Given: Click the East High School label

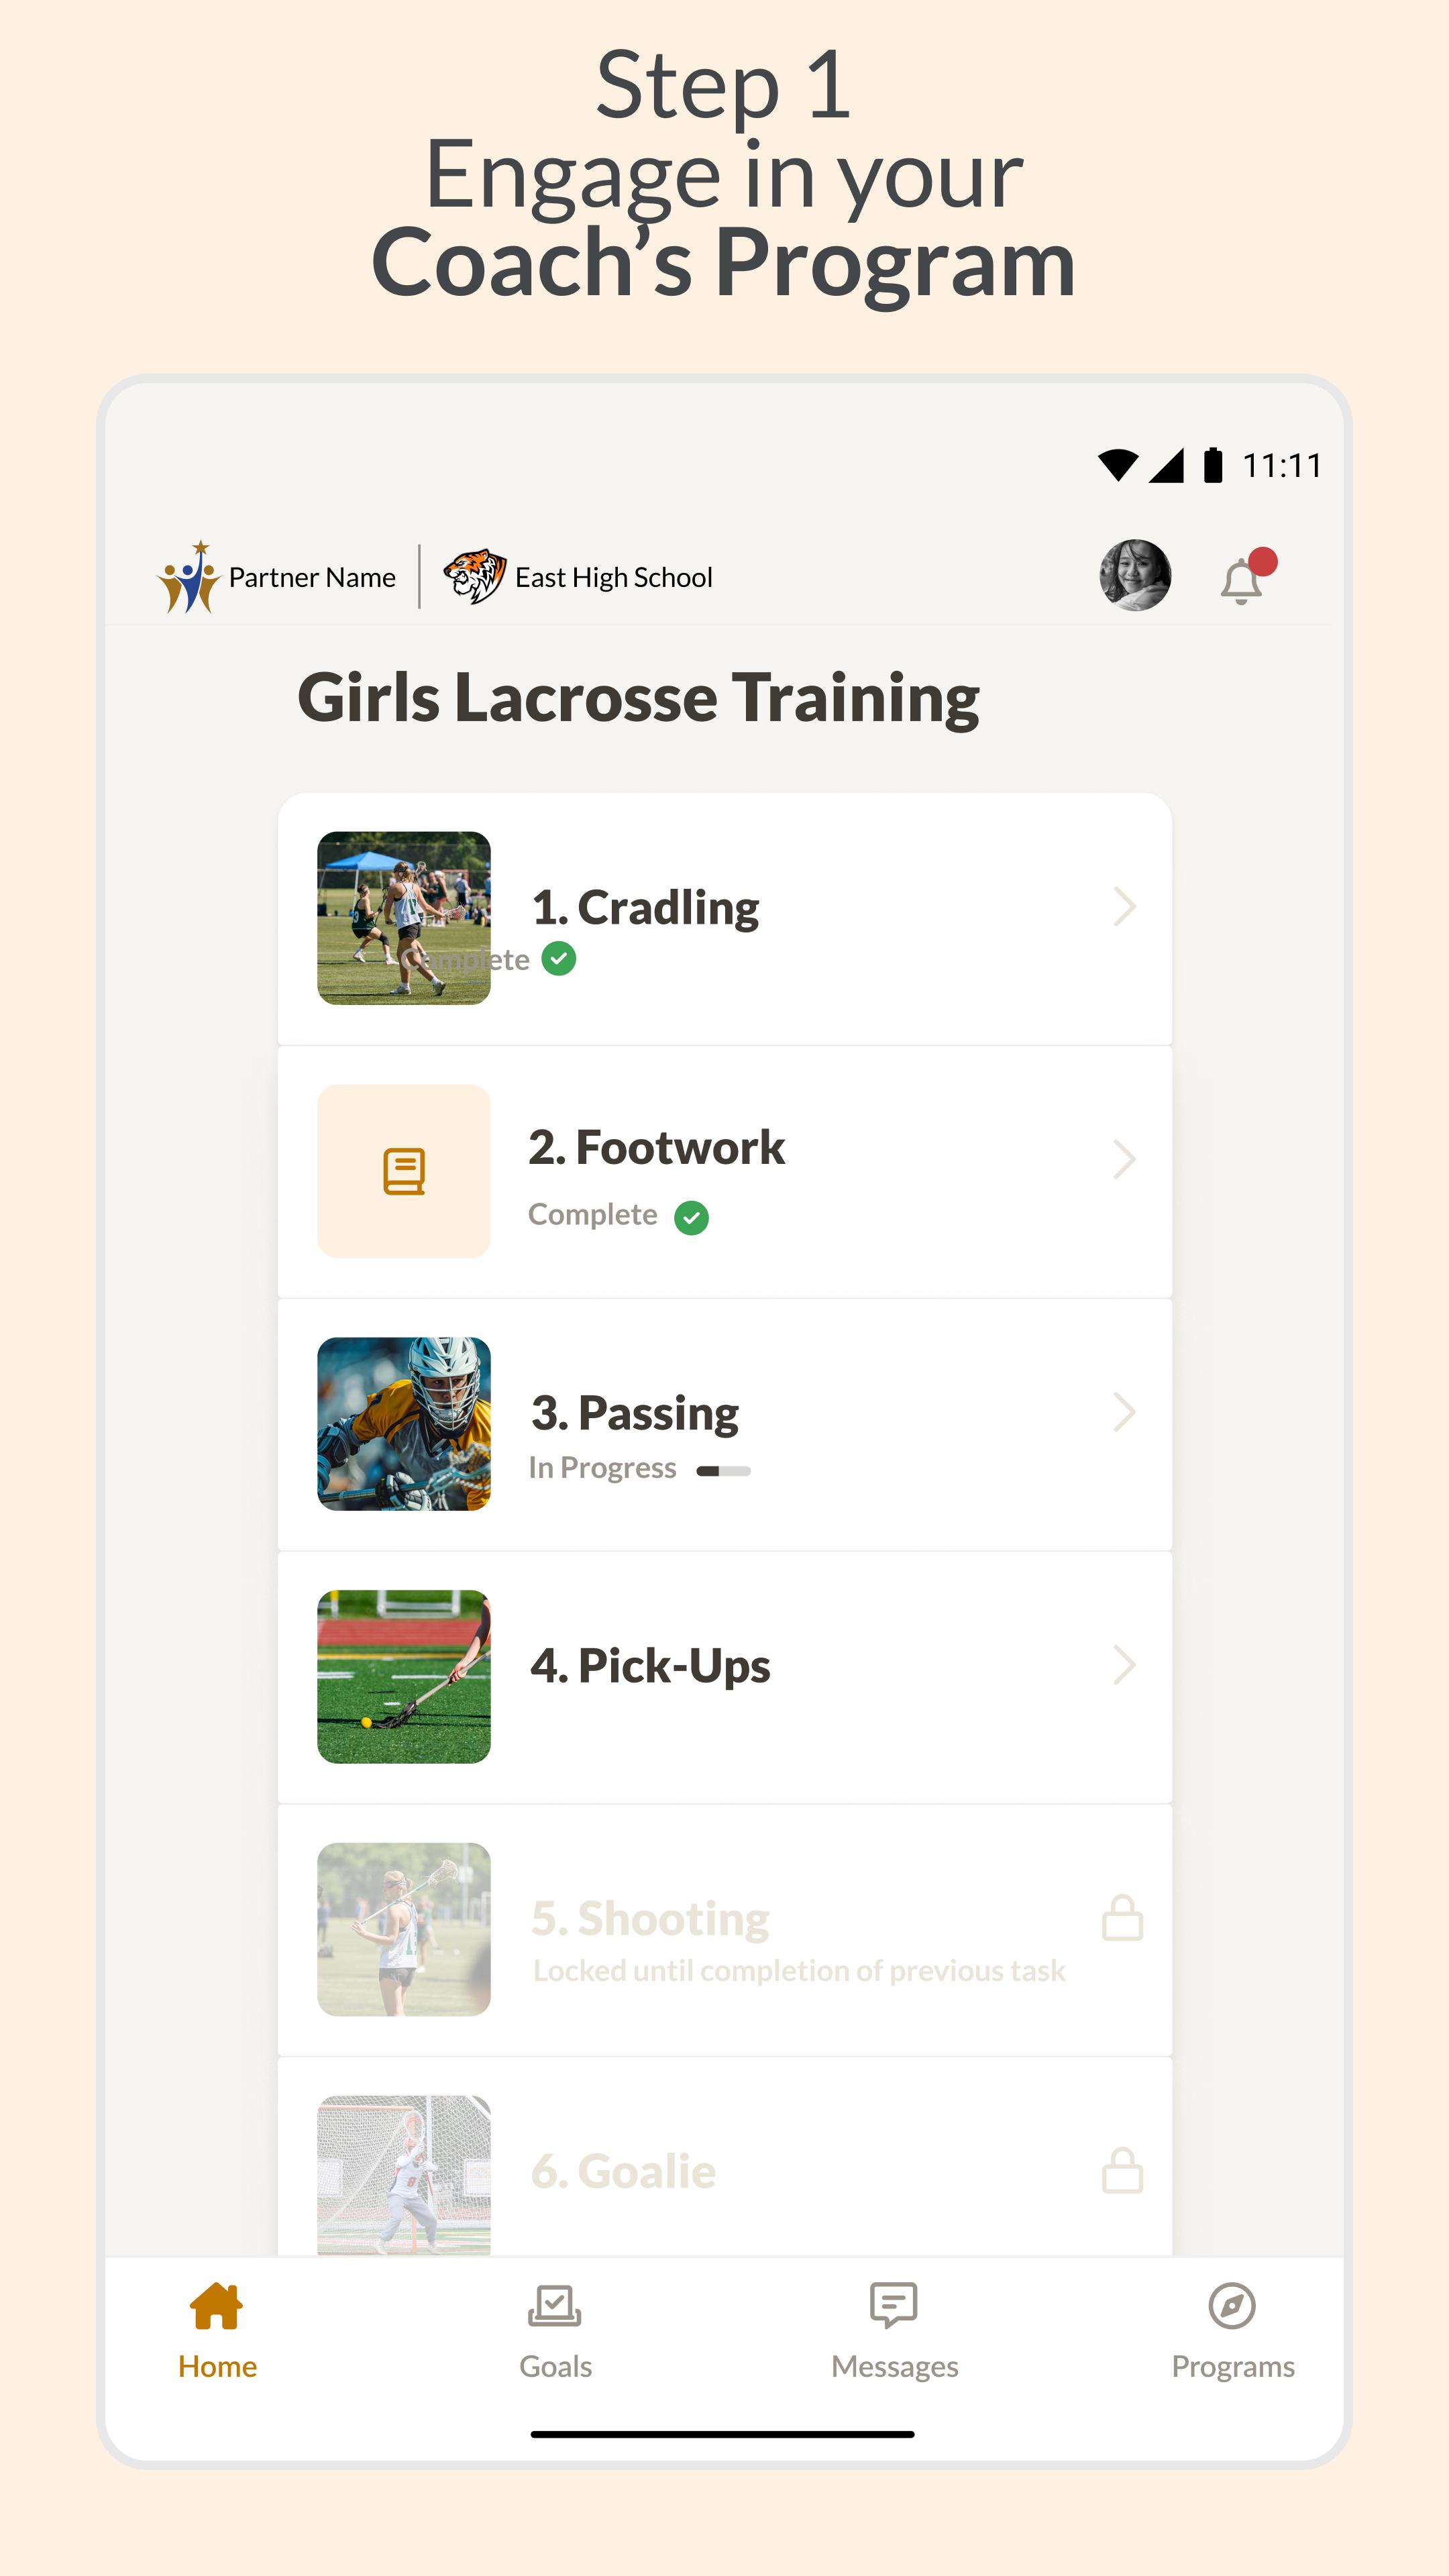Looking at the screenshot, I should [x=613, y=578].
